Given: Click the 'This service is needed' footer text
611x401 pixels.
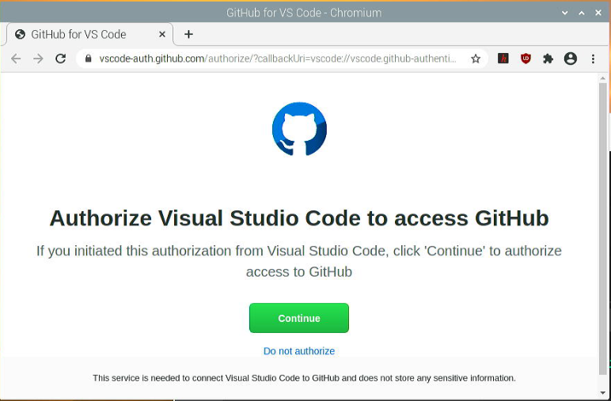Looking at the screenshot, I should pyautogui.click(x=304, y=378).
